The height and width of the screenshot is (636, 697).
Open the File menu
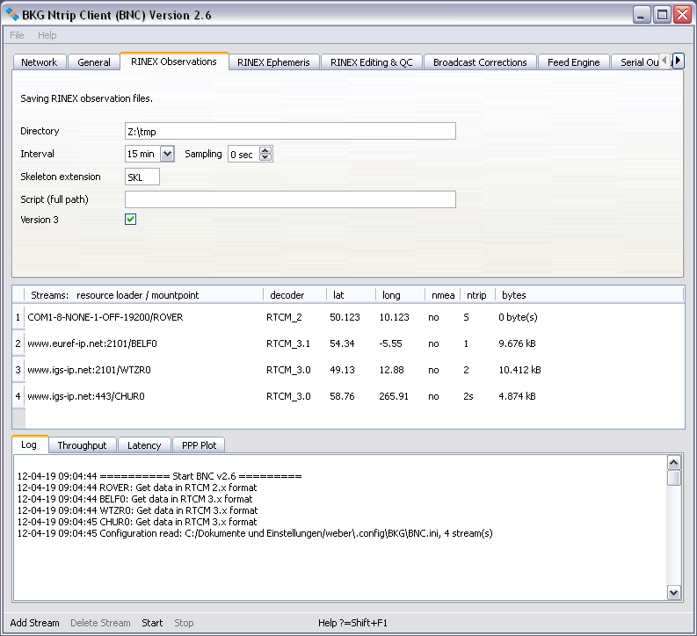(x=17, y=35)
